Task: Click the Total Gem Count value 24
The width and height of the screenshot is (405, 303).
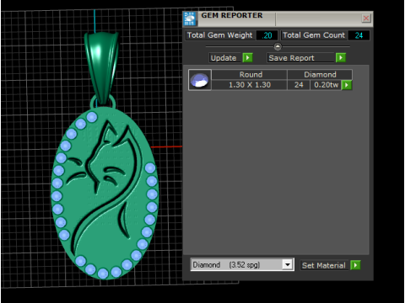Action: pyautogui.click(x=359, y=35)
